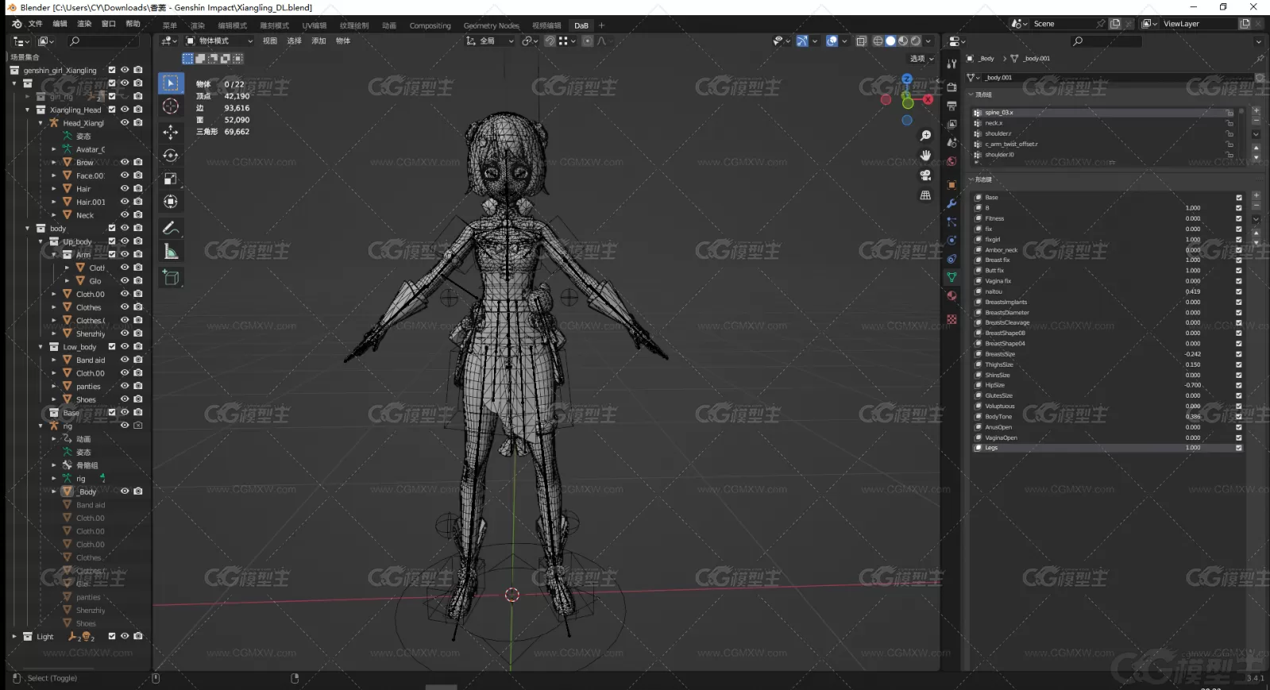Open the View Layer properties tab
Image resolution: width=1270 pixels, height=690 pixels.
[x=952, y=125]
